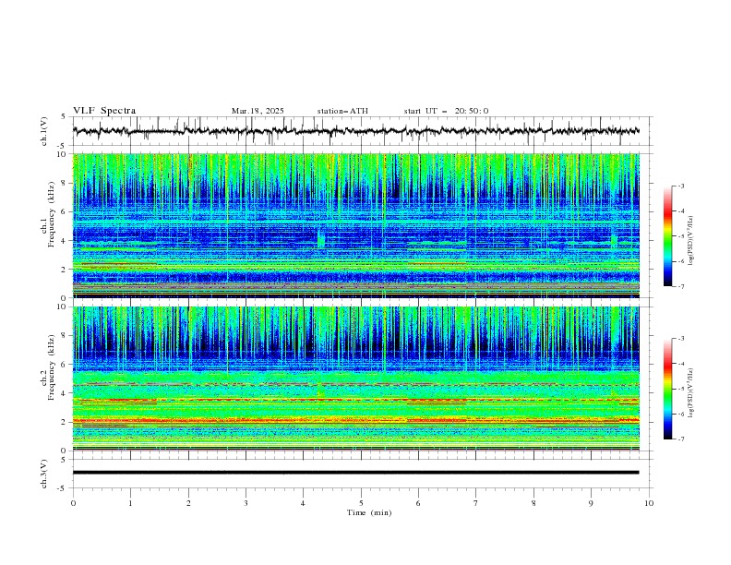Click the "station=ATH" header label

coord(342,111)
